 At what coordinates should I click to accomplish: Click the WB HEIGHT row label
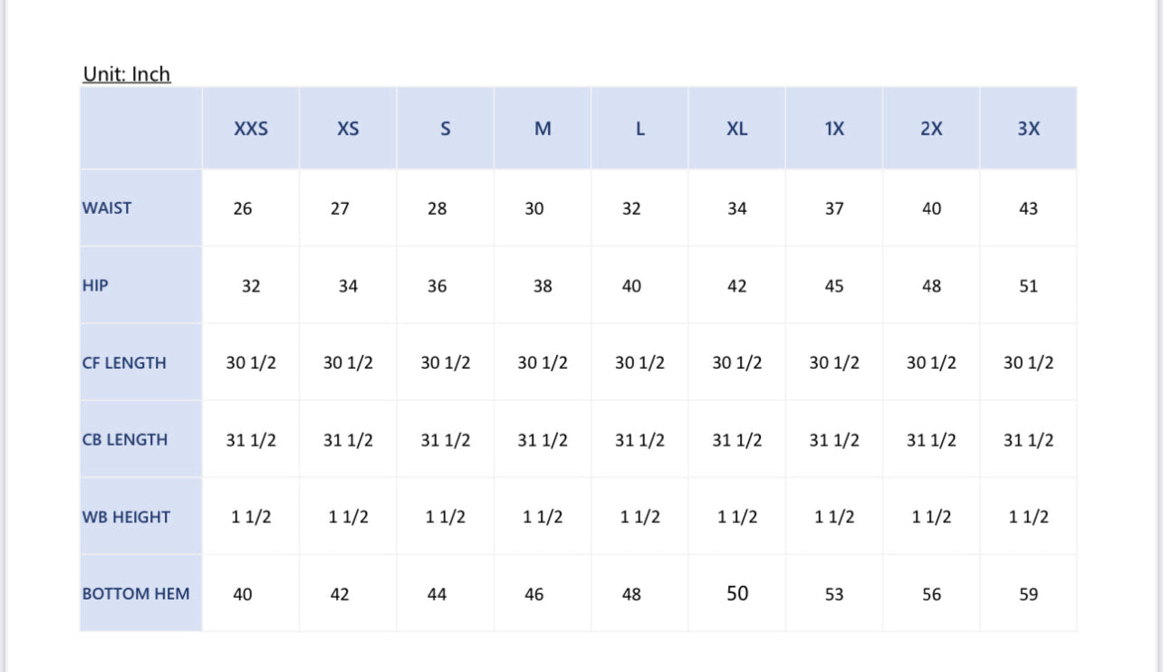[126, 517]
